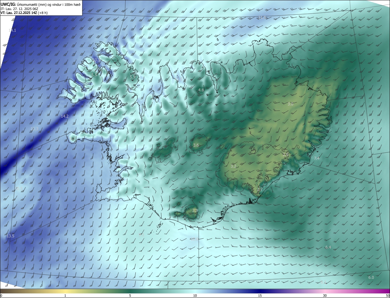Click the 4.8 value label
The width and height of the screenshot is (390, 298).
click(201, 90)
